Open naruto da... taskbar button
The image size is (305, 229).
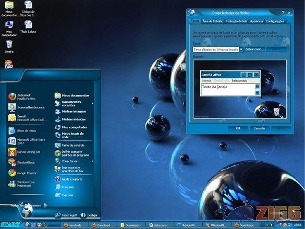pyautogui.click(x=75, y=225)
